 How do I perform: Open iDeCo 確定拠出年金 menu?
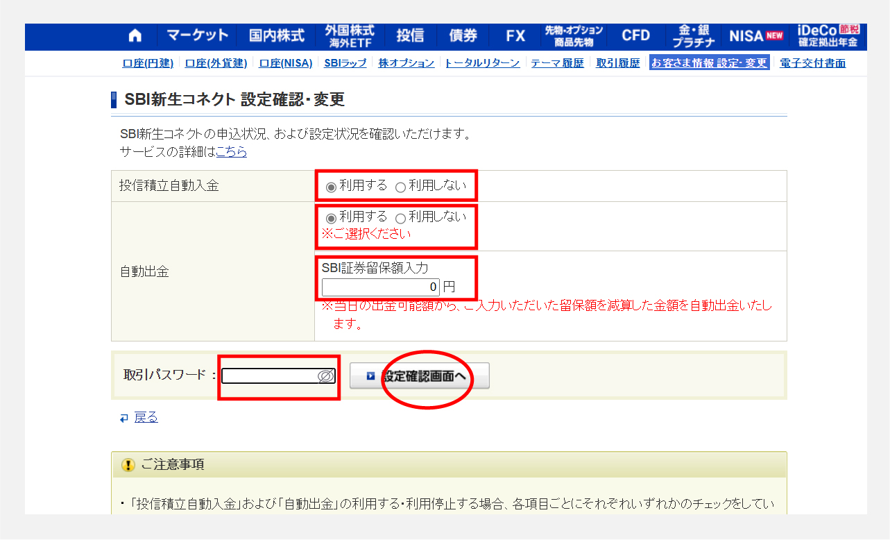click(x=828, y=36)
